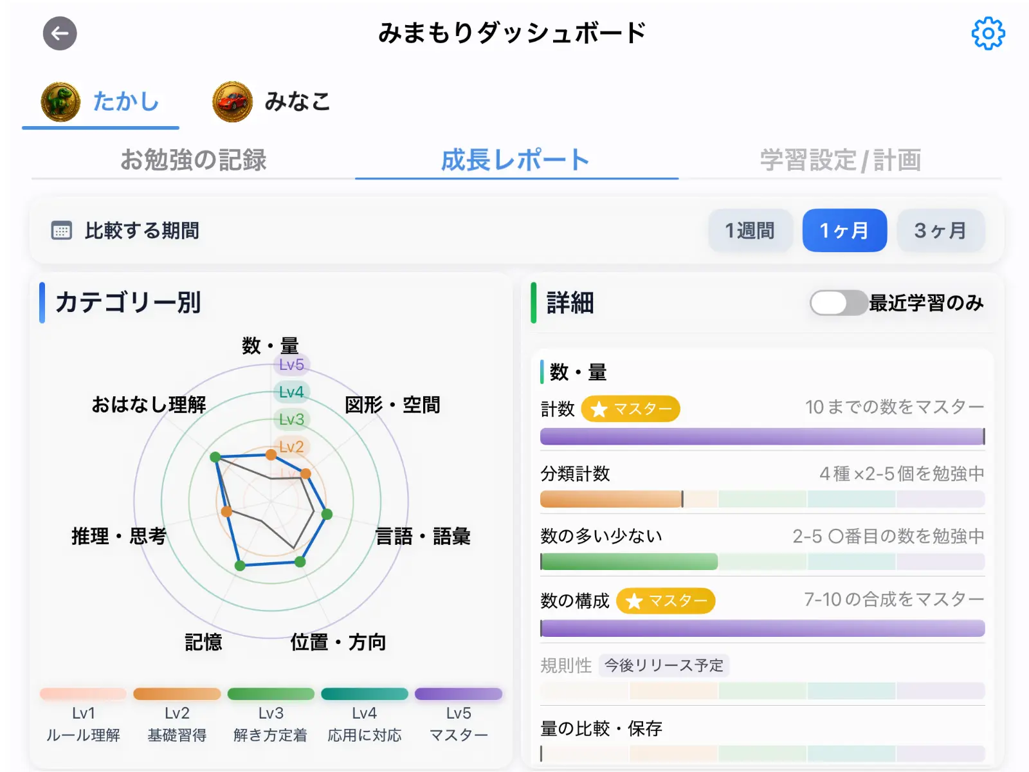Click the purple Lv5 マスター legend swatch
This screenshot has width=1029, height=772.
[458, 694]
